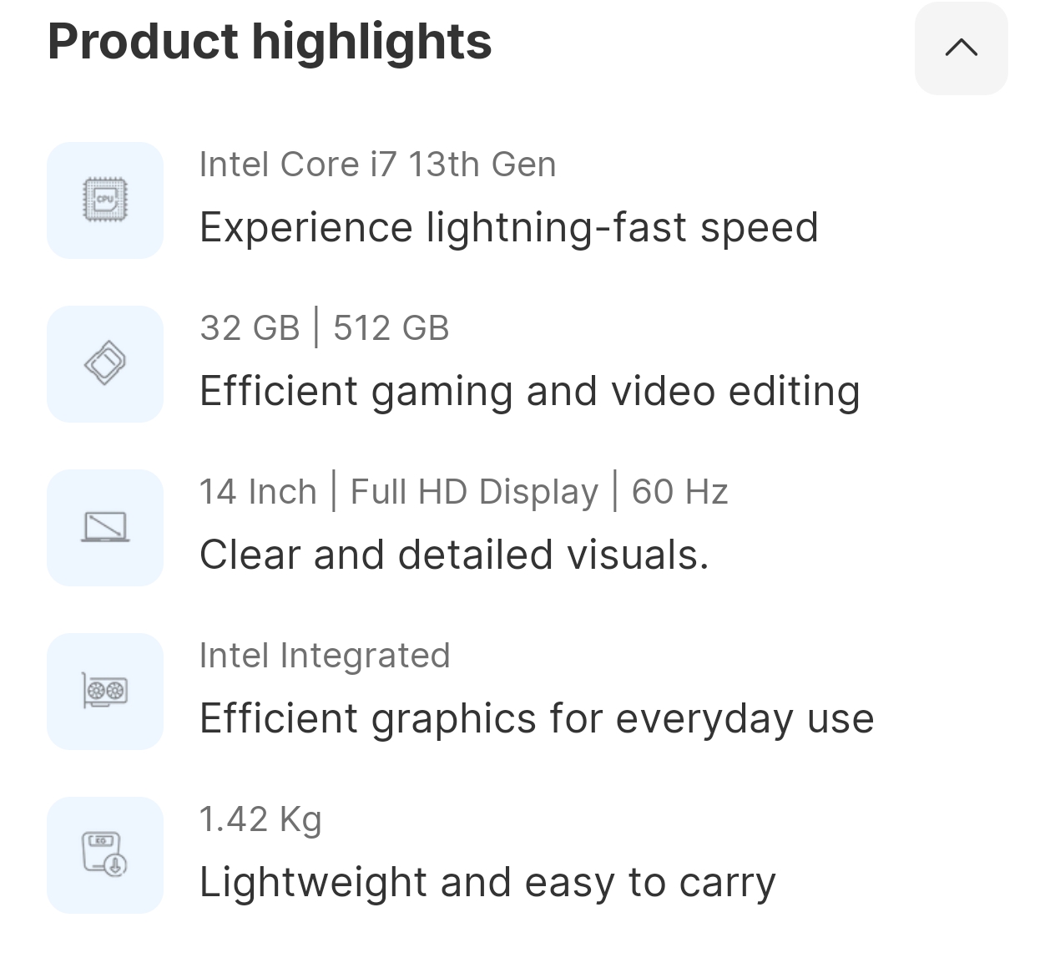
Task: Open the Intel Core i7 13th Gen highlight
Action: (378, 164)
